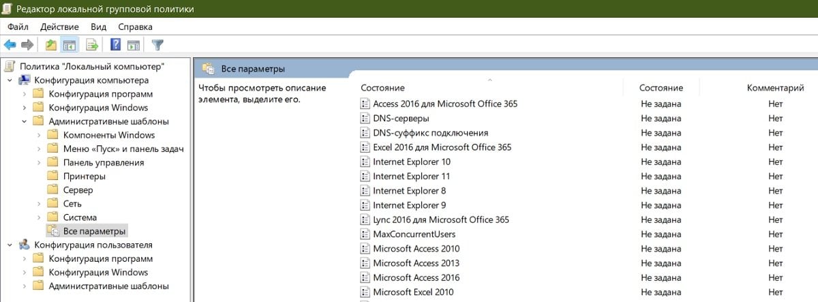Select the Все параметры tree item

click(94, 231)
